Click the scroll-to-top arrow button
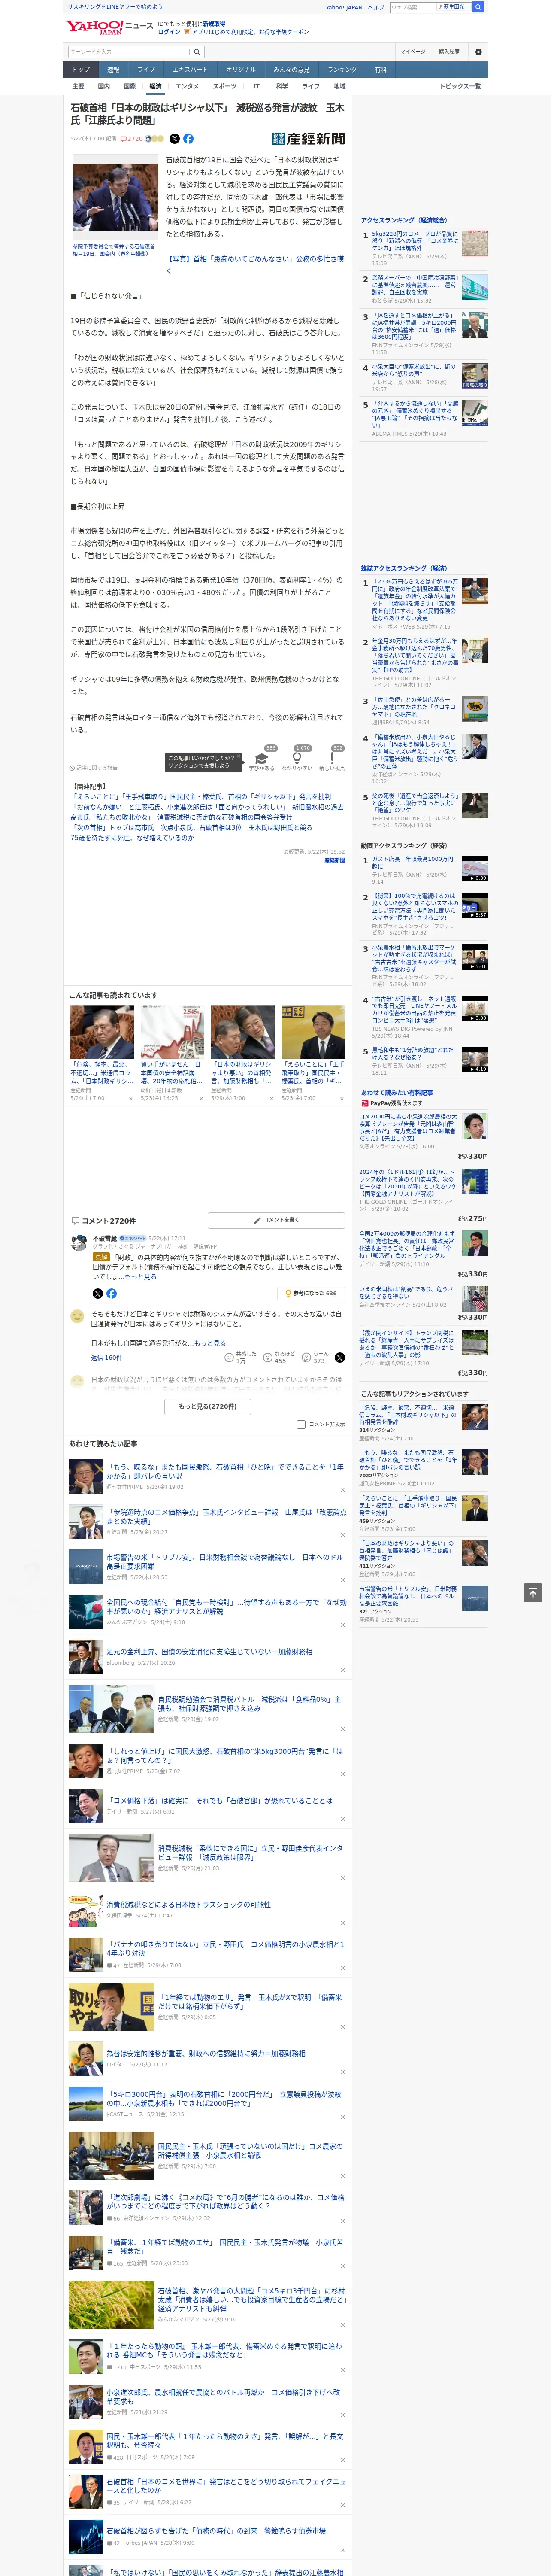The image size is (551, 2576). [533, 1592]
